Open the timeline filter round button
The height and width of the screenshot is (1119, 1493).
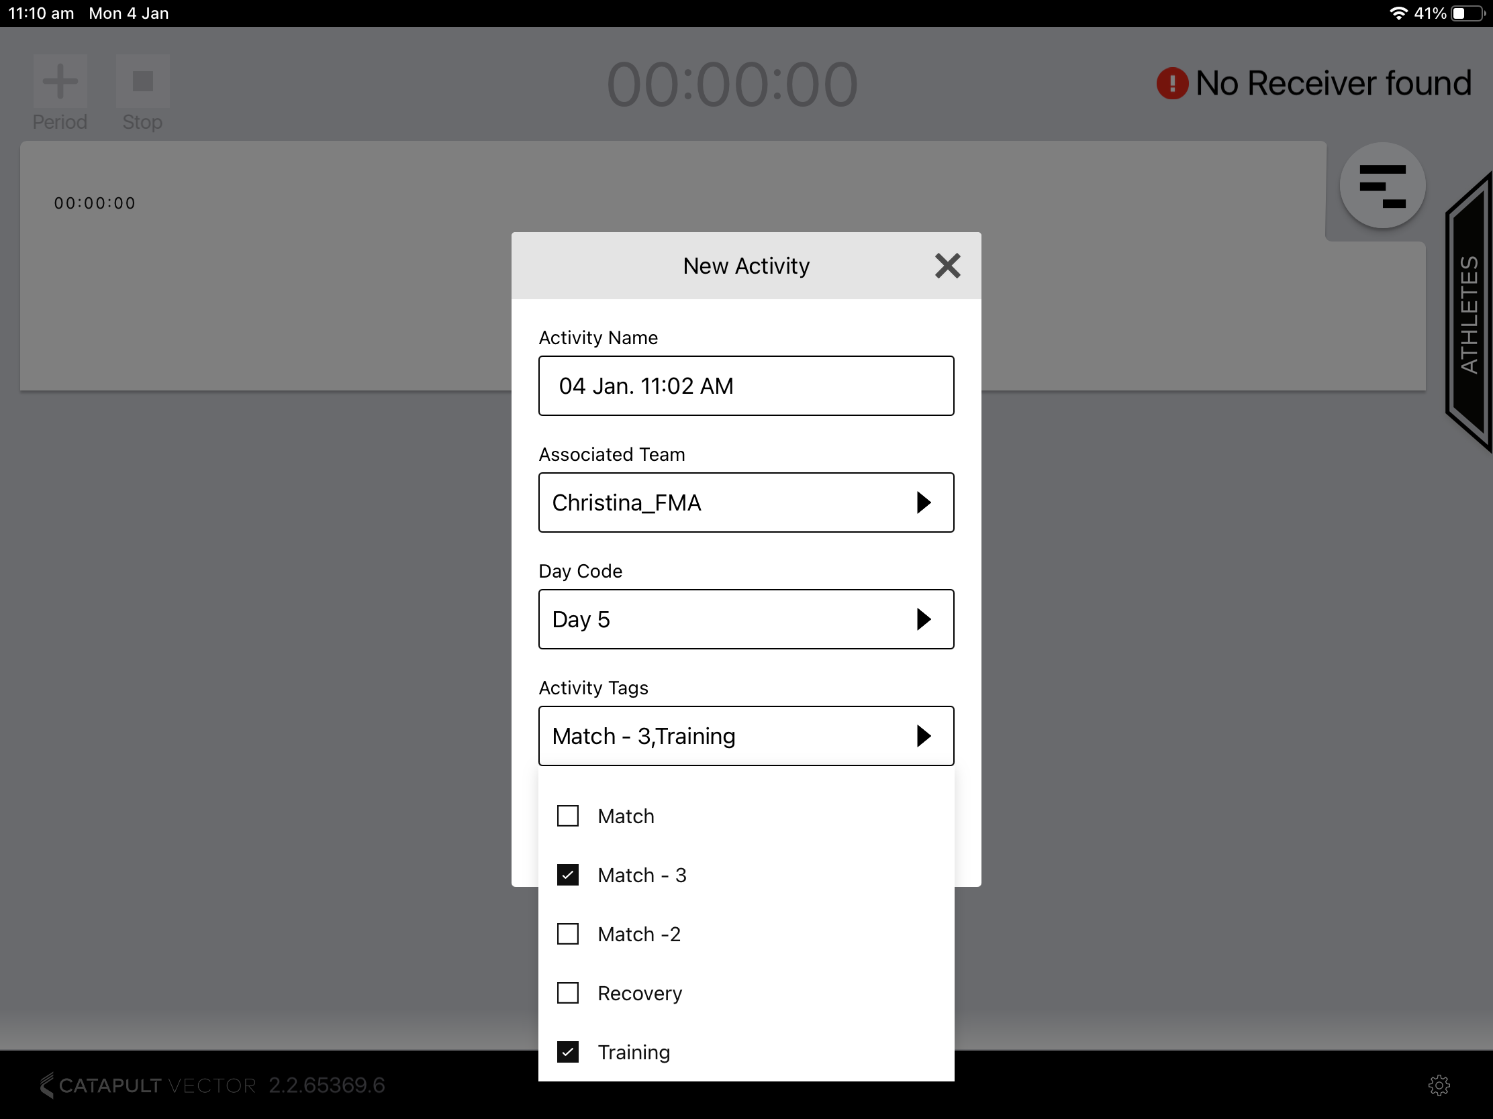(x=1382, y=185)
